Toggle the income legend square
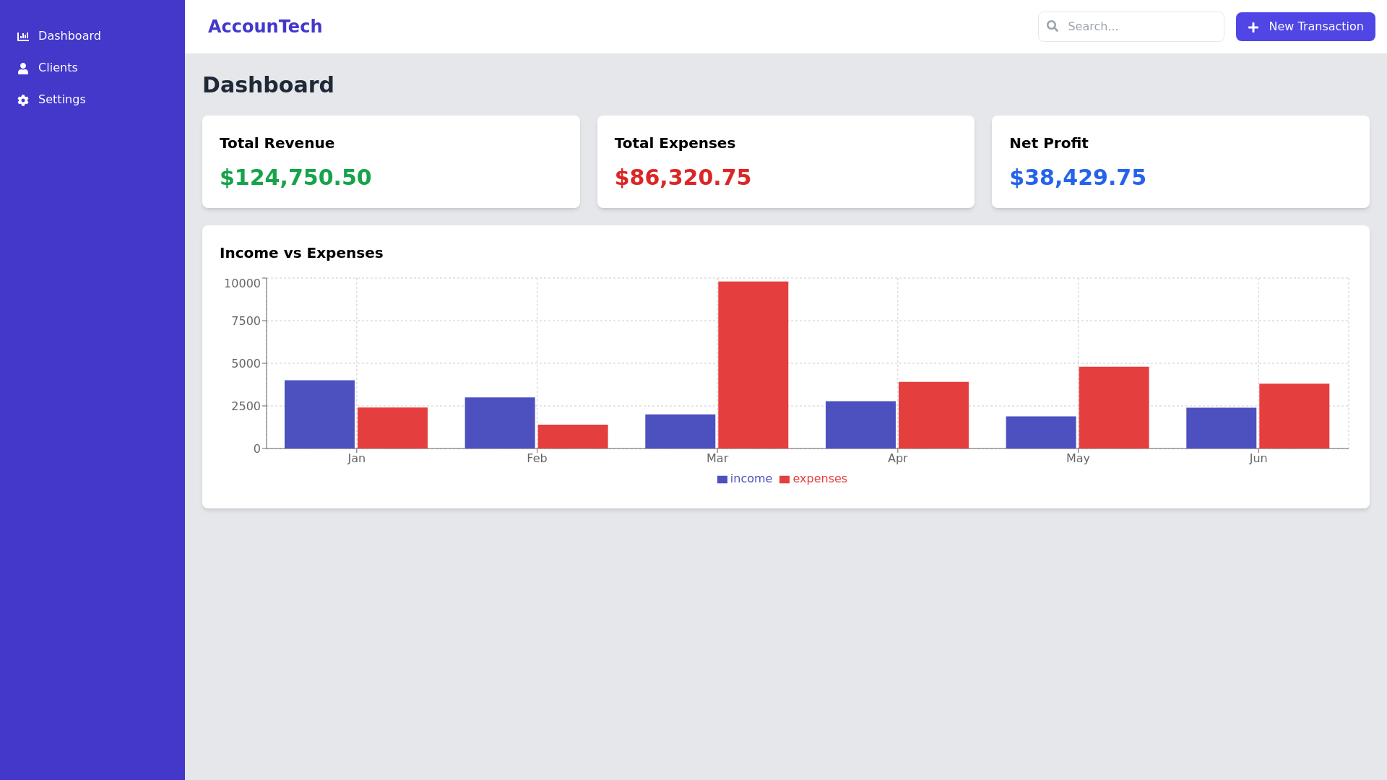The width and height of the screenshot is (1387, 780). (x=722, y=480)
